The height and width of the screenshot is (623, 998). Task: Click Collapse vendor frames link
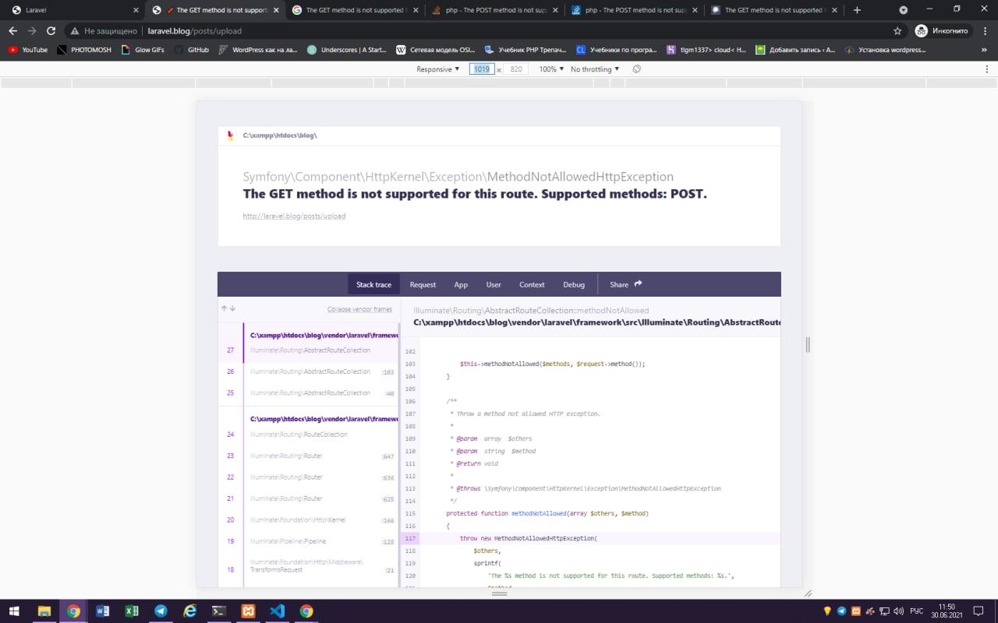coord(359,309)
